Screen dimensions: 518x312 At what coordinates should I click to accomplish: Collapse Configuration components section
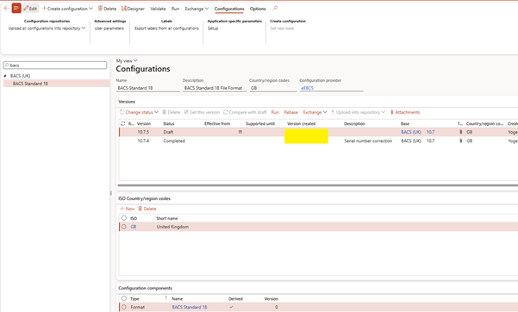point(146,288)
